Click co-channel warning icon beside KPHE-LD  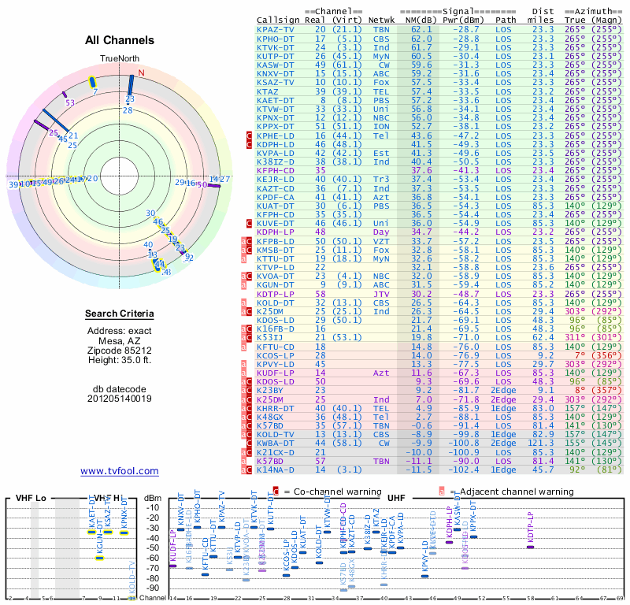[x=249, y=135]
